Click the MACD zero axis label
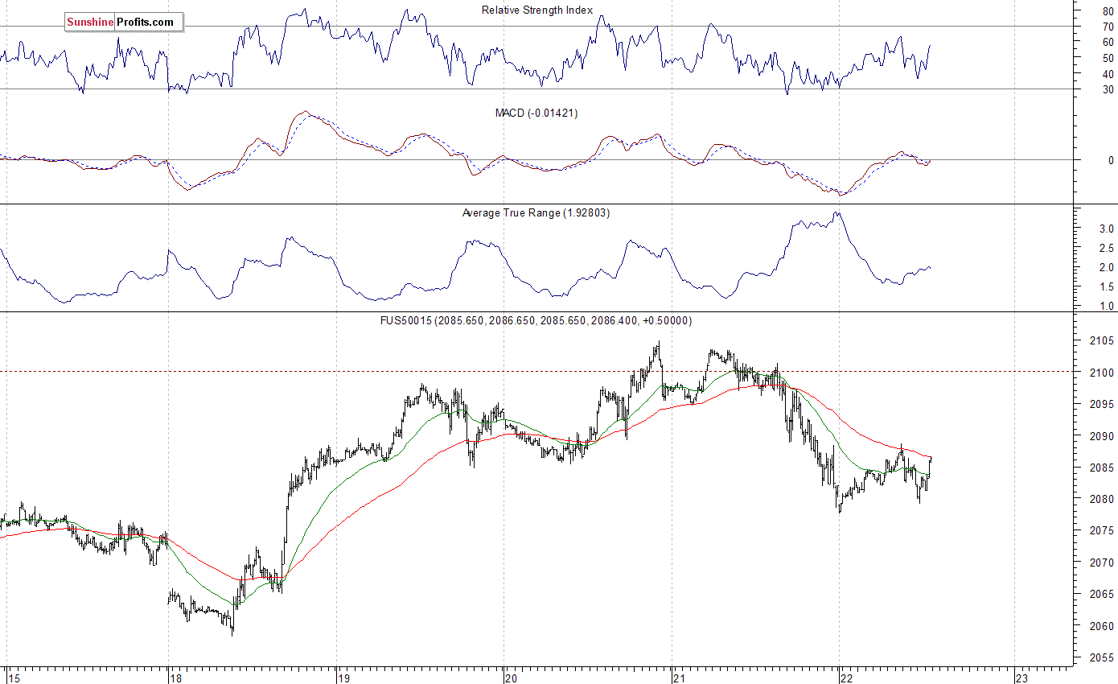 pos(1111,161)
